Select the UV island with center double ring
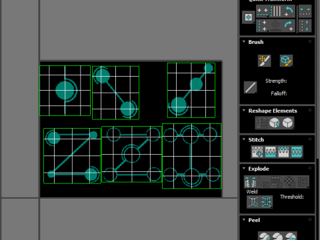Viewport: 320px width, 240px height. point(131,154)
